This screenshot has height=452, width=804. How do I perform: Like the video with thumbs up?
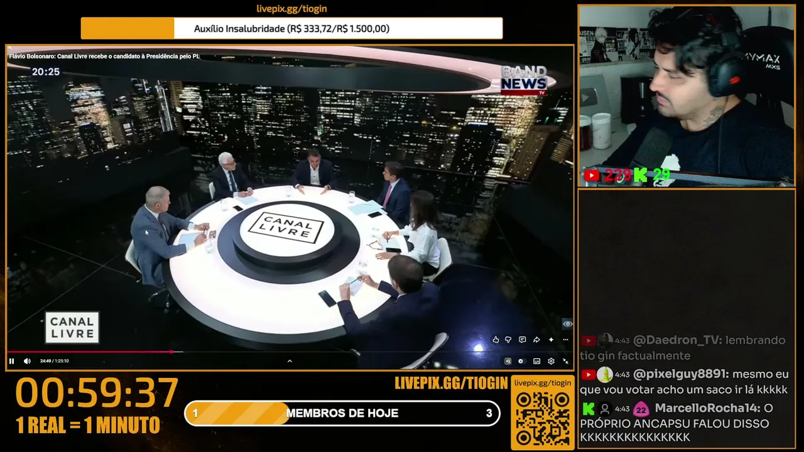point(496,340)
